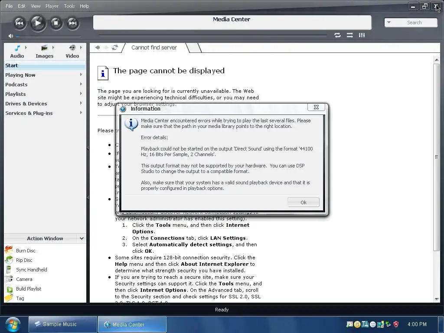Screen dimensions: 444x333
Task: Click the Tag icon
Action: click(9, 298)
